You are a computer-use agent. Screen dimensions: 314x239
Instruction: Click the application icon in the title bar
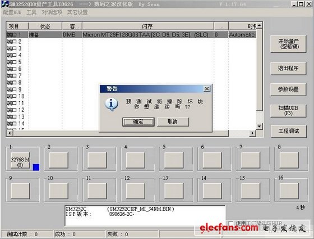[x=4, y=4]
